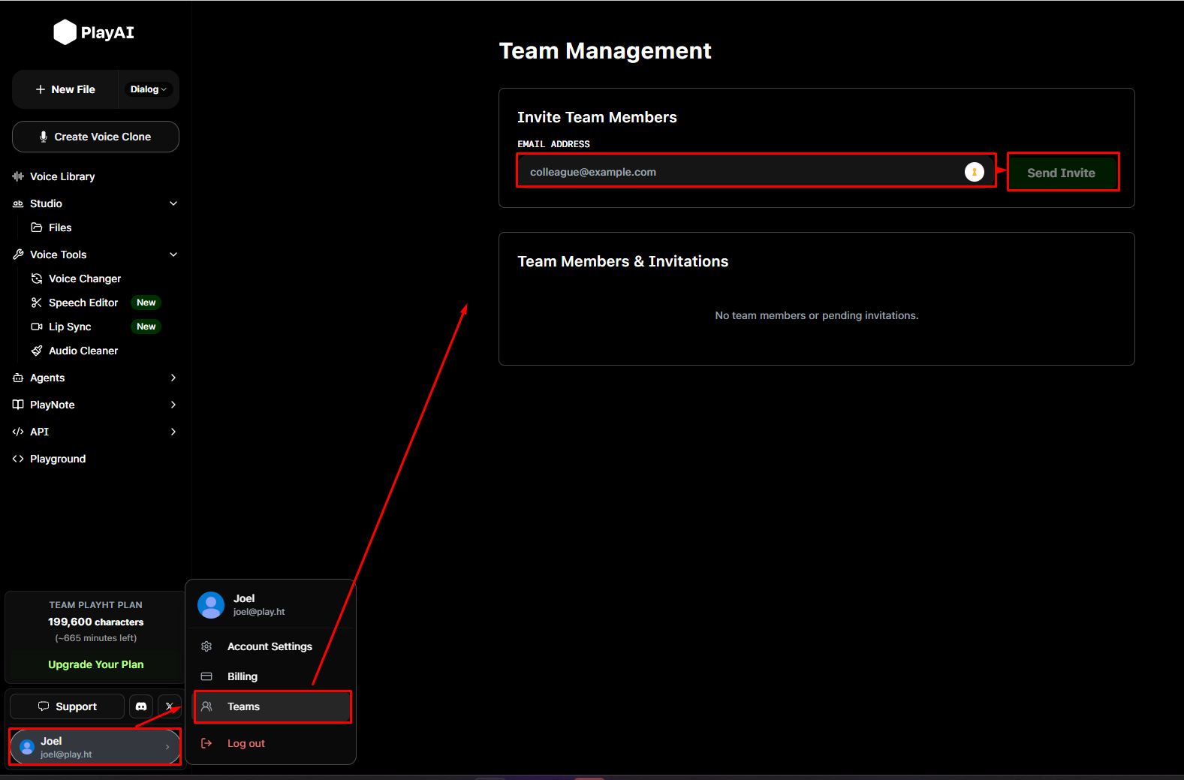The height and width of the screenshot is (780, 1184).
Task: Create a New File
Action: pyautogui.click(x=65, y=89)
